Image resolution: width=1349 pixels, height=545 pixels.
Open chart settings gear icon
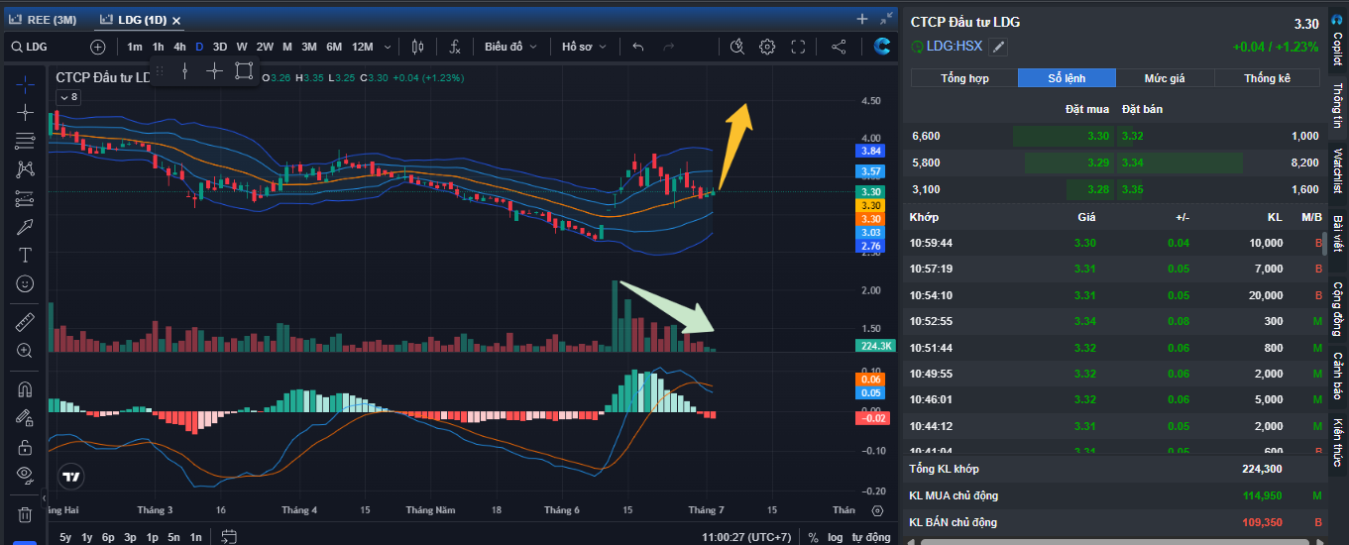tap(767, 47)
